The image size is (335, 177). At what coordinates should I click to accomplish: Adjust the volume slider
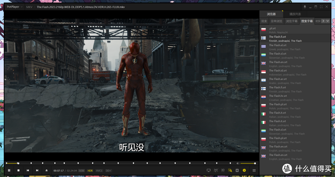click(248, 163)
